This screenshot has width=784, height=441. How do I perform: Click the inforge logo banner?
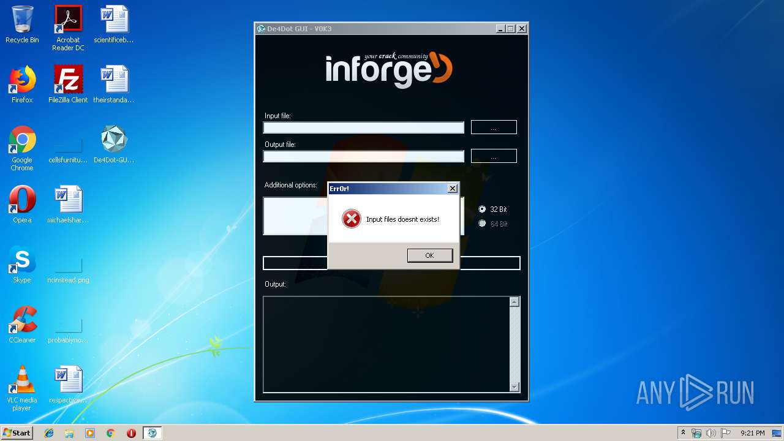point(389,69)
